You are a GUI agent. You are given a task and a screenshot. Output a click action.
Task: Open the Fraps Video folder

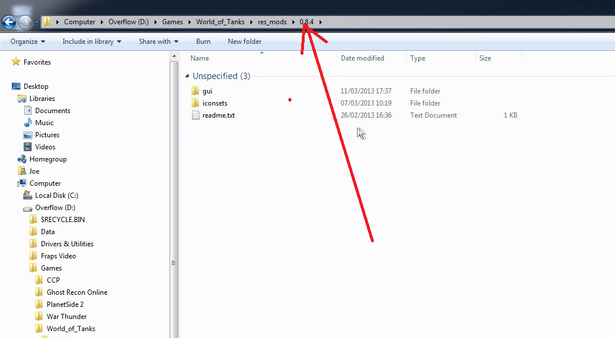click(58, 256)
